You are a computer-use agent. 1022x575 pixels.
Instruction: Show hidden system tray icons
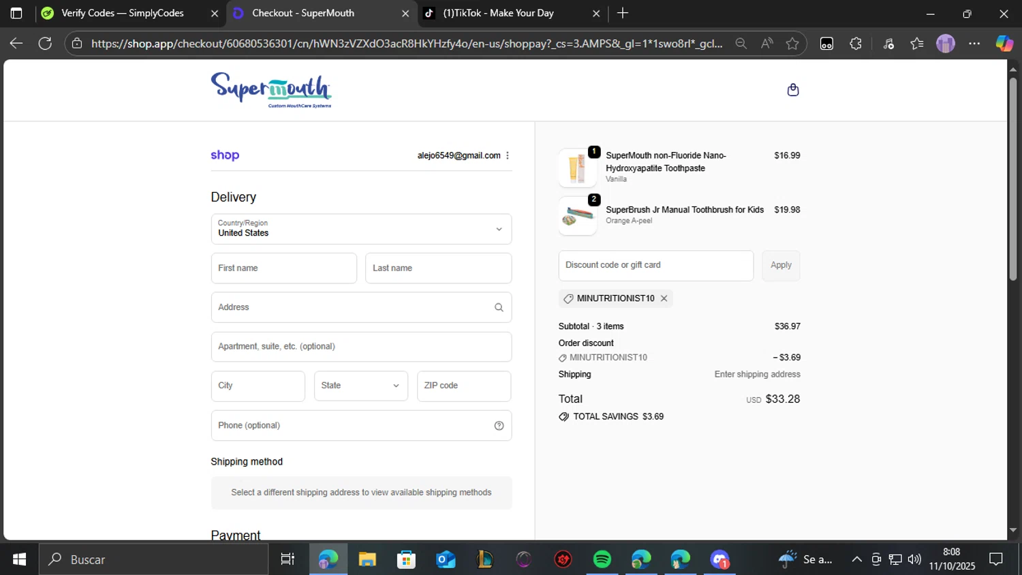click(x=856, y=559)
